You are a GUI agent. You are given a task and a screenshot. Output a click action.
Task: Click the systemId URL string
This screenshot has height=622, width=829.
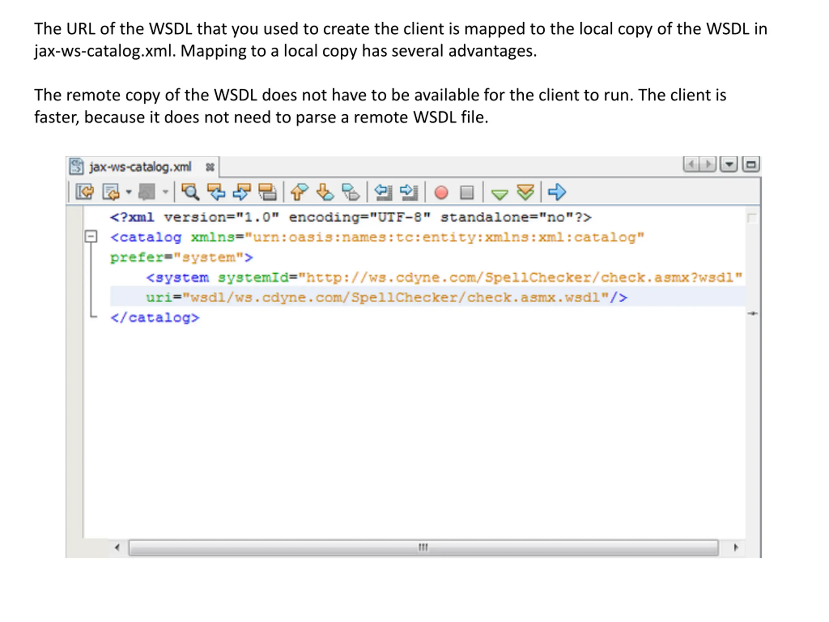521,277
